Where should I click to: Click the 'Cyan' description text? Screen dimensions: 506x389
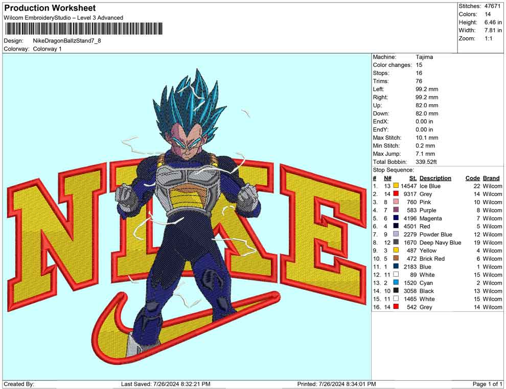point(426,283)
